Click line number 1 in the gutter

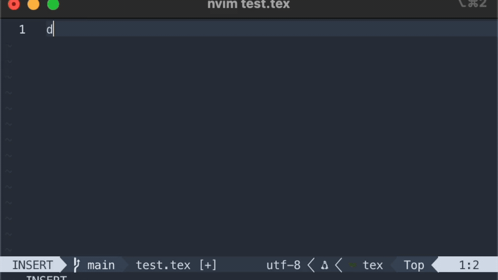coord(22,29)
